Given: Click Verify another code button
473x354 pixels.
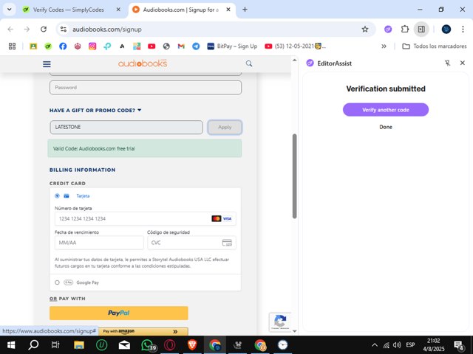Looking at the screenshot, I should click(386, 110).
